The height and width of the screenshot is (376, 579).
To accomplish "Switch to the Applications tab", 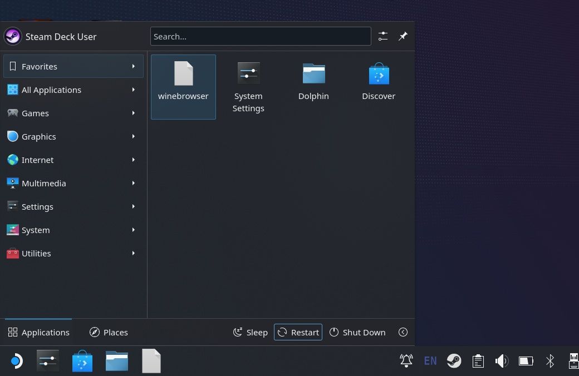I will (x=38, y=332).
